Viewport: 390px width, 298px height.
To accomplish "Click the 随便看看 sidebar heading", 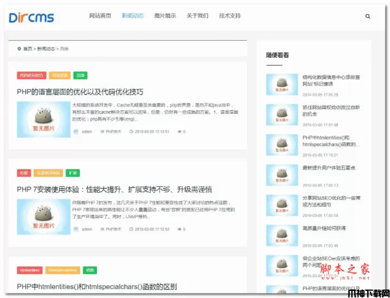I will point(278,55).
